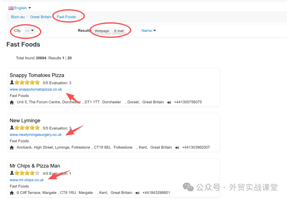287x199 pixels.
Task: Click Snappy Tomatoes Pizza star rating
Action: 27,83
